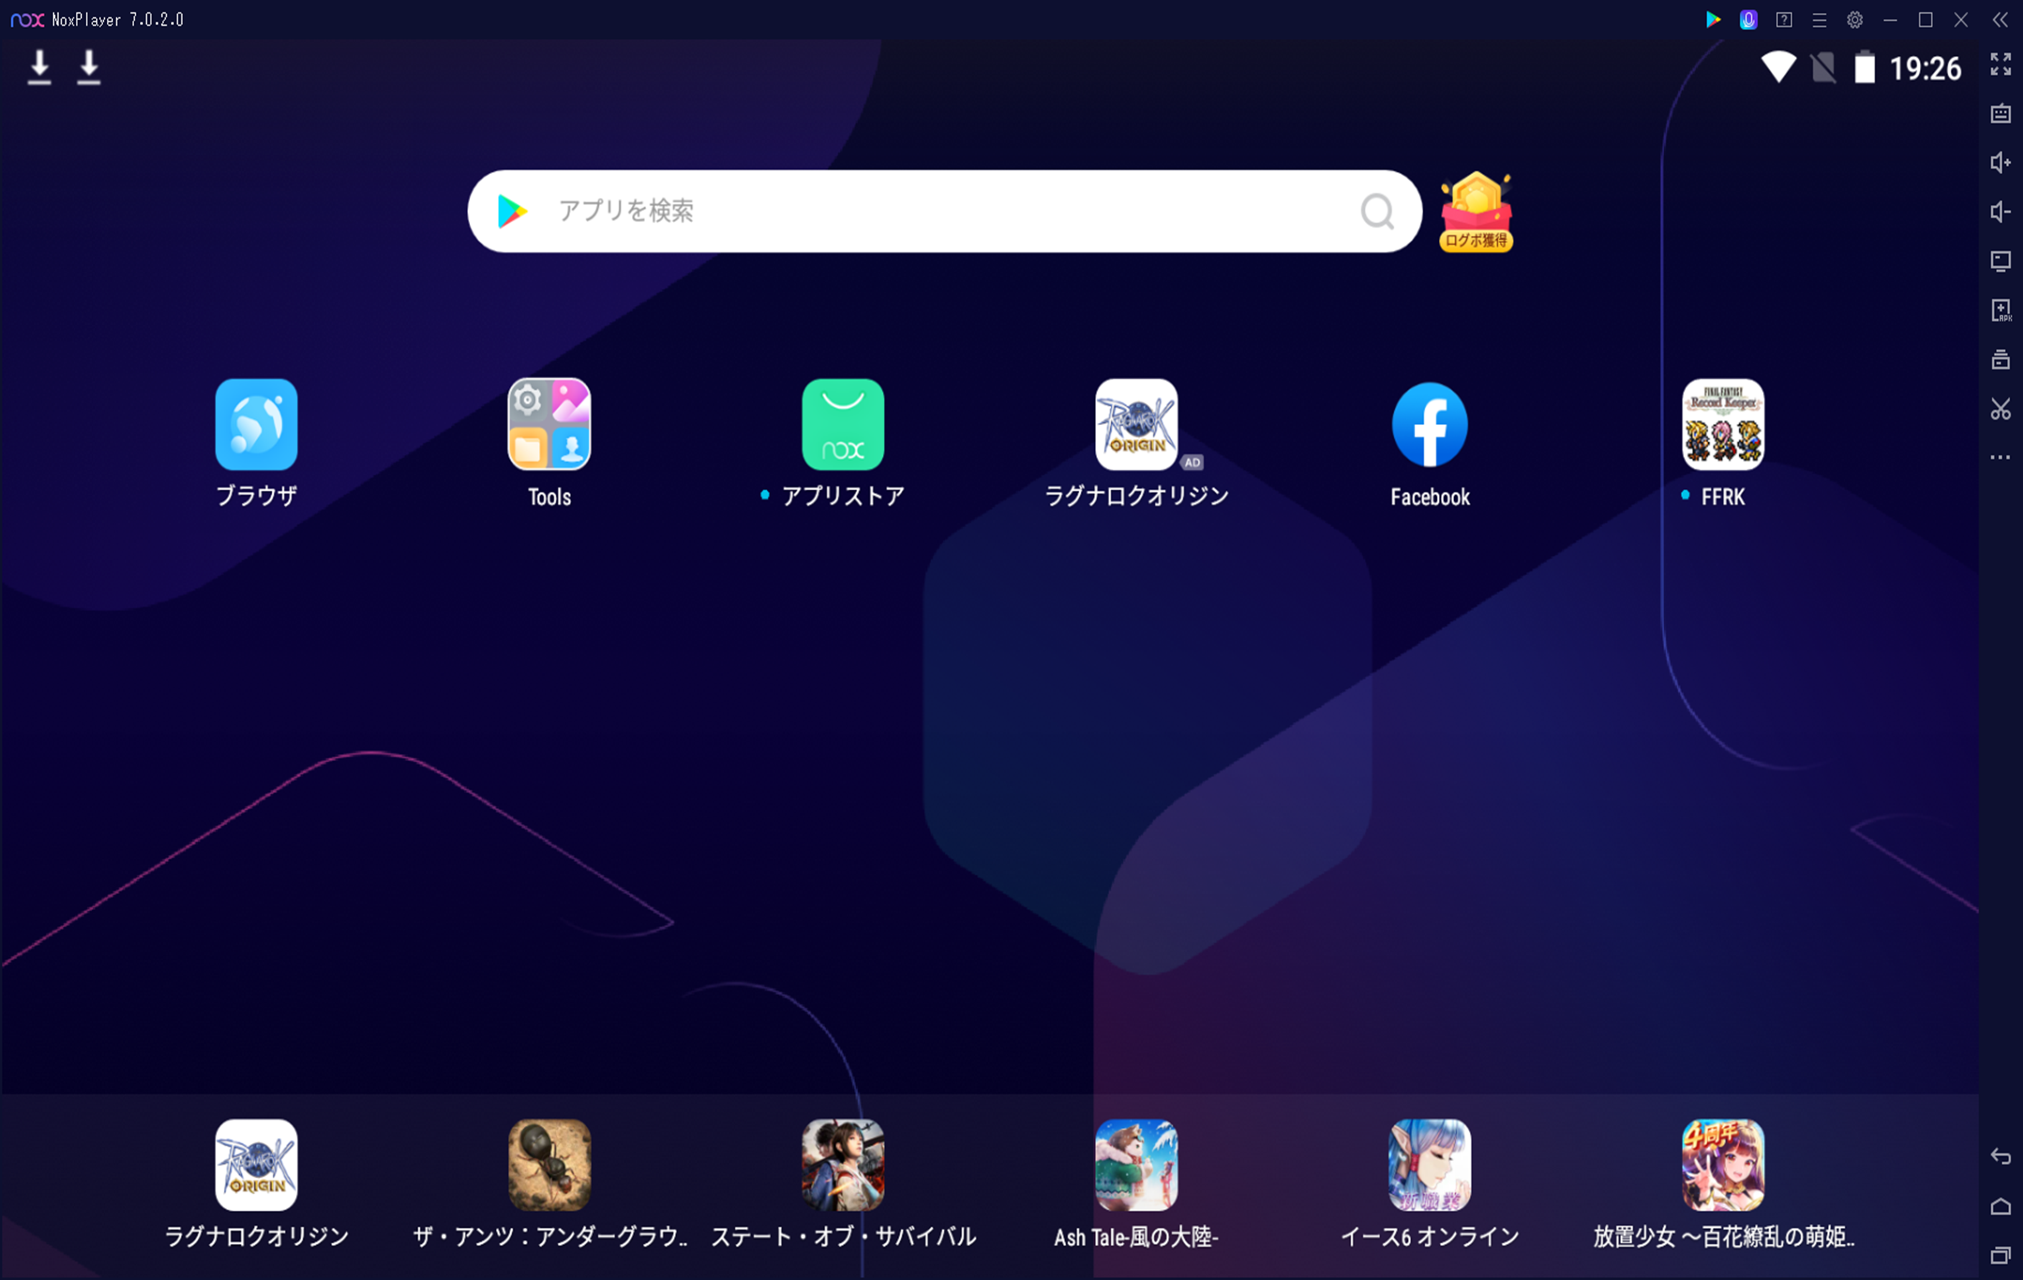Install an APK via sidebar APK icon
This screenshot has width=2023, height=1280.
pyautogui.click(x=2000, y=310)
